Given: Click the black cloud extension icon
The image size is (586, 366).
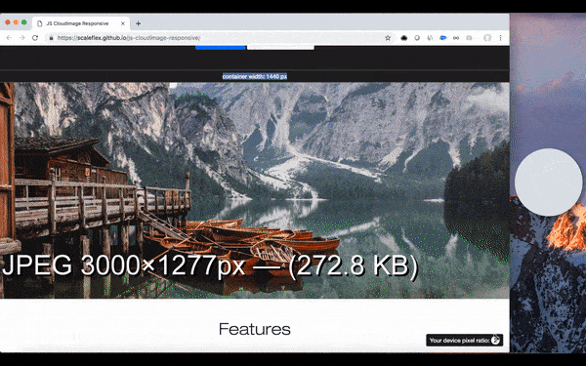Looking at the screenshot, I should [404, 38].
